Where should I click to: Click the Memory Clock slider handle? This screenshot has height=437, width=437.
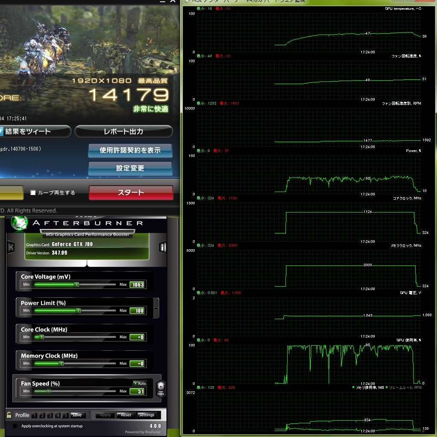click(61, 364)
